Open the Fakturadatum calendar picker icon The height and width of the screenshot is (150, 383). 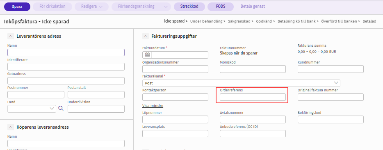click(147, 55)
